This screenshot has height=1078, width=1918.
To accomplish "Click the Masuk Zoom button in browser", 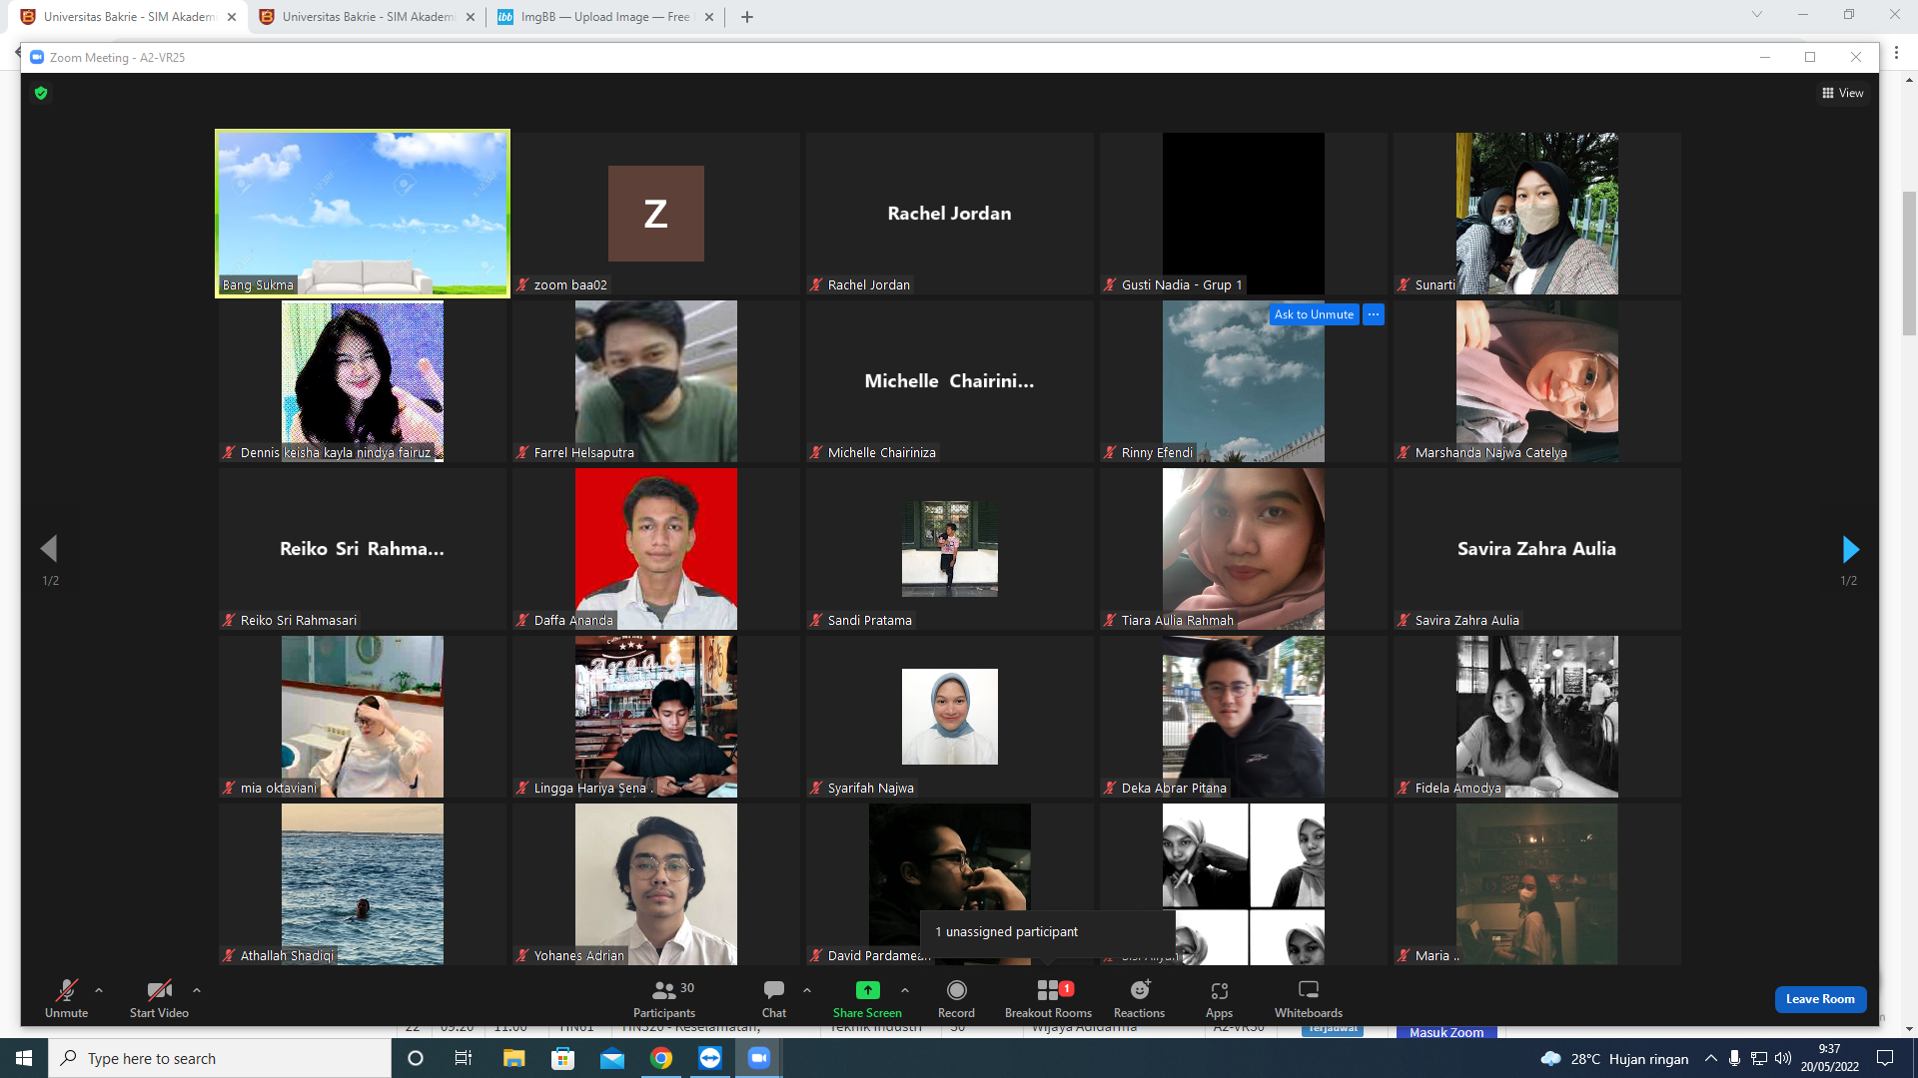I will tap(1446, 1032).
